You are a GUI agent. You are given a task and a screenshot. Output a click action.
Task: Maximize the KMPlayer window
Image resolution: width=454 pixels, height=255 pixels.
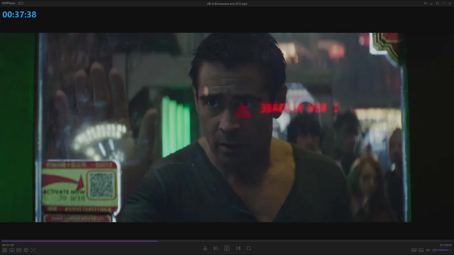pyautogui.click(x=437, y=3)
